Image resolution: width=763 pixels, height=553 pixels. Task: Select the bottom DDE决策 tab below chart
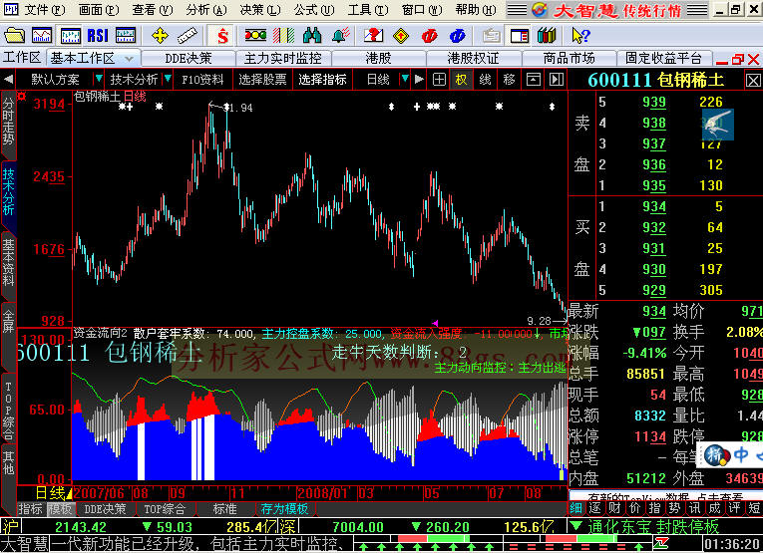(x=105, y=509)
